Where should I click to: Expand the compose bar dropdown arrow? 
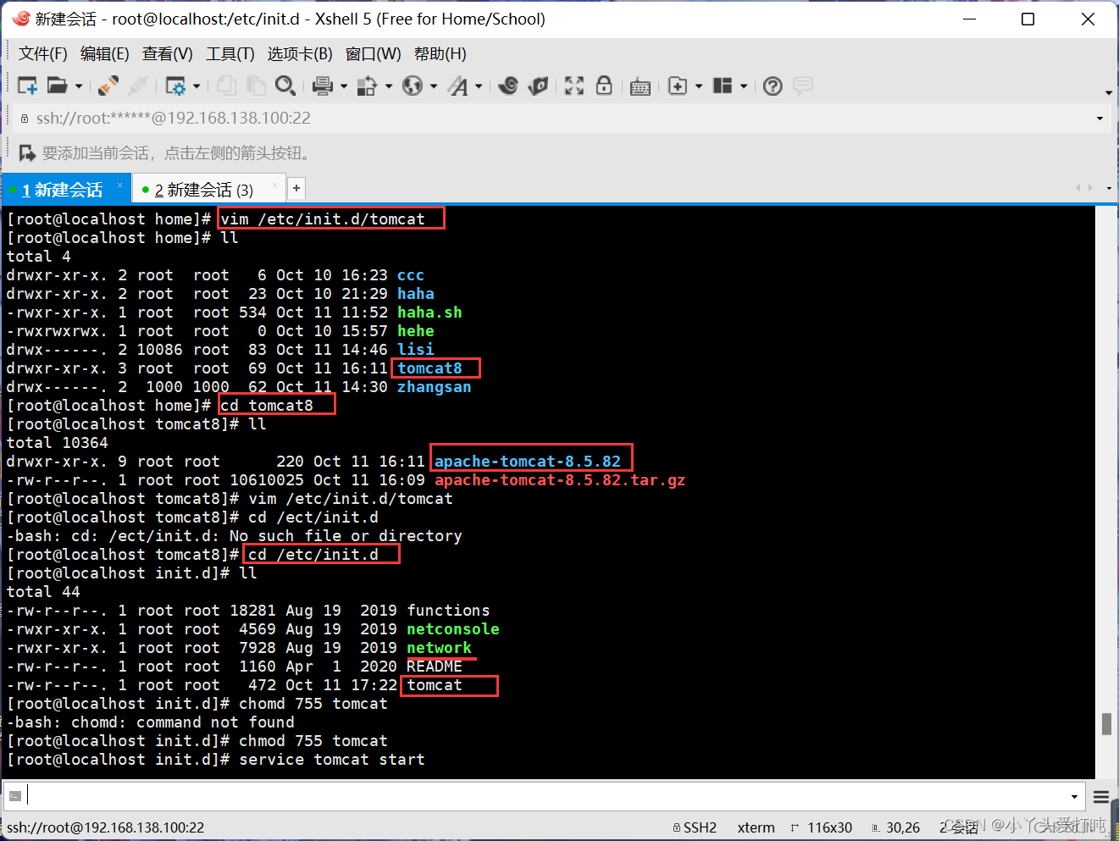tap(1074, 796)
